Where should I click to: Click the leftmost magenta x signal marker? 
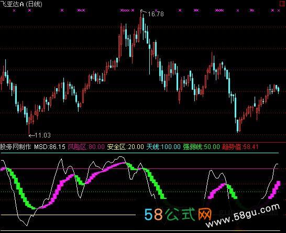point(15,10)
